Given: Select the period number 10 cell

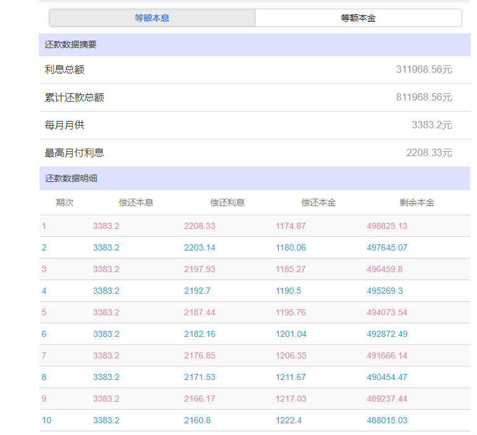Looking at the screenshot, I should click(x=47, y=421).
